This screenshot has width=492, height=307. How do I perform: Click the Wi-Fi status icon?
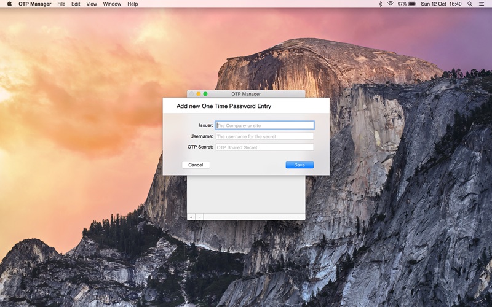pos(391,4)
